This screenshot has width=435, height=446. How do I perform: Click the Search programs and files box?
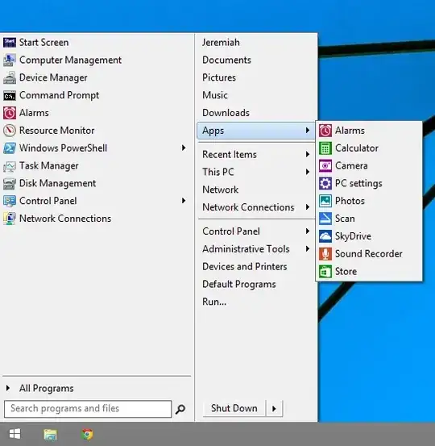pos(88,409)
